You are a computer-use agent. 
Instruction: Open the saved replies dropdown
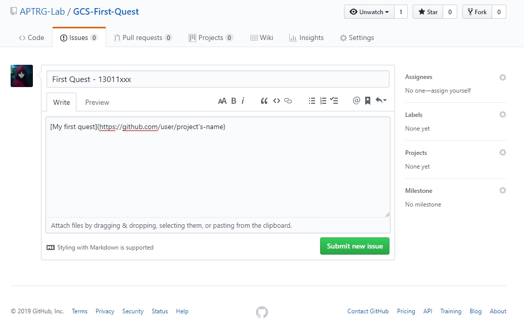click(381, 100)
